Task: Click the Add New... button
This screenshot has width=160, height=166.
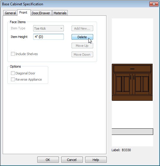Action: [x=82, y=28]
